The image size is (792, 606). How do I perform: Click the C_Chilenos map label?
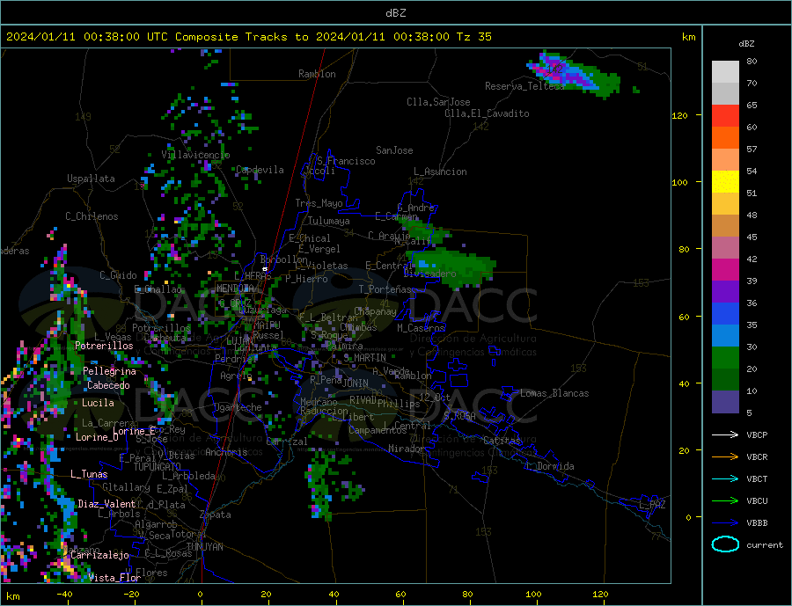click(92, 216)
